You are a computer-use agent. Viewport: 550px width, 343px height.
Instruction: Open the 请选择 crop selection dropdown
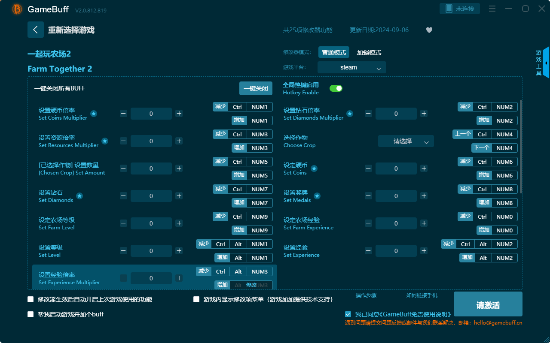tap(405, 141)
